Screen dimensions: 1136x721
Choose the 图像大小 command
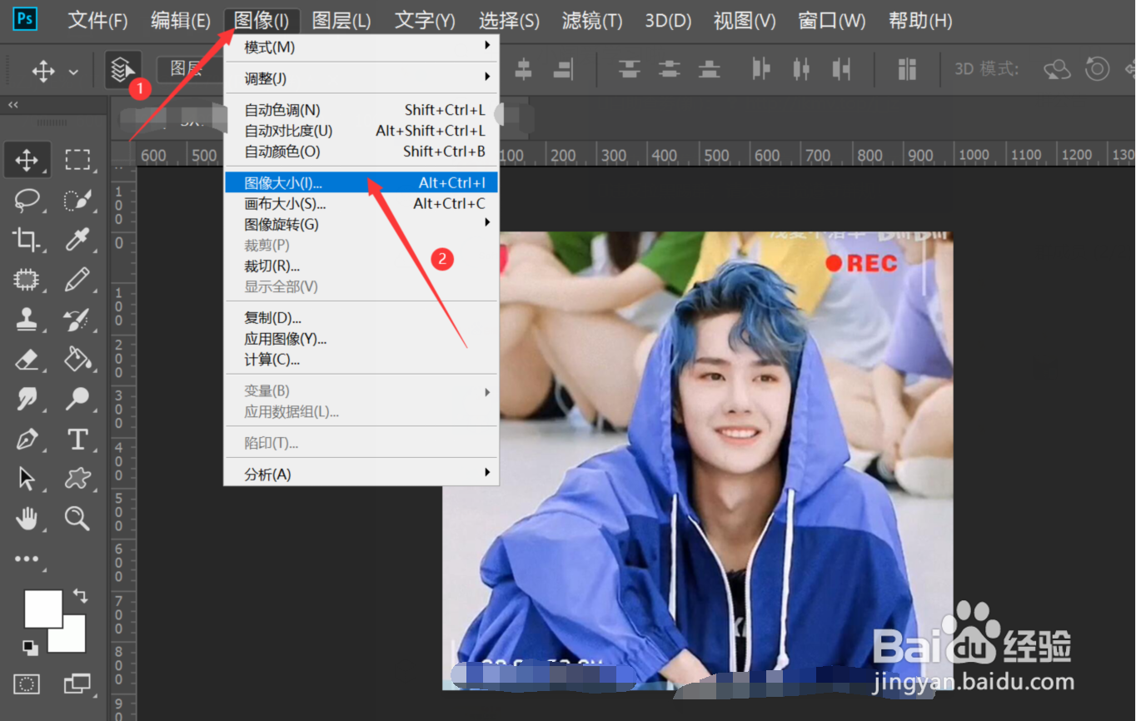pos(283,181)
